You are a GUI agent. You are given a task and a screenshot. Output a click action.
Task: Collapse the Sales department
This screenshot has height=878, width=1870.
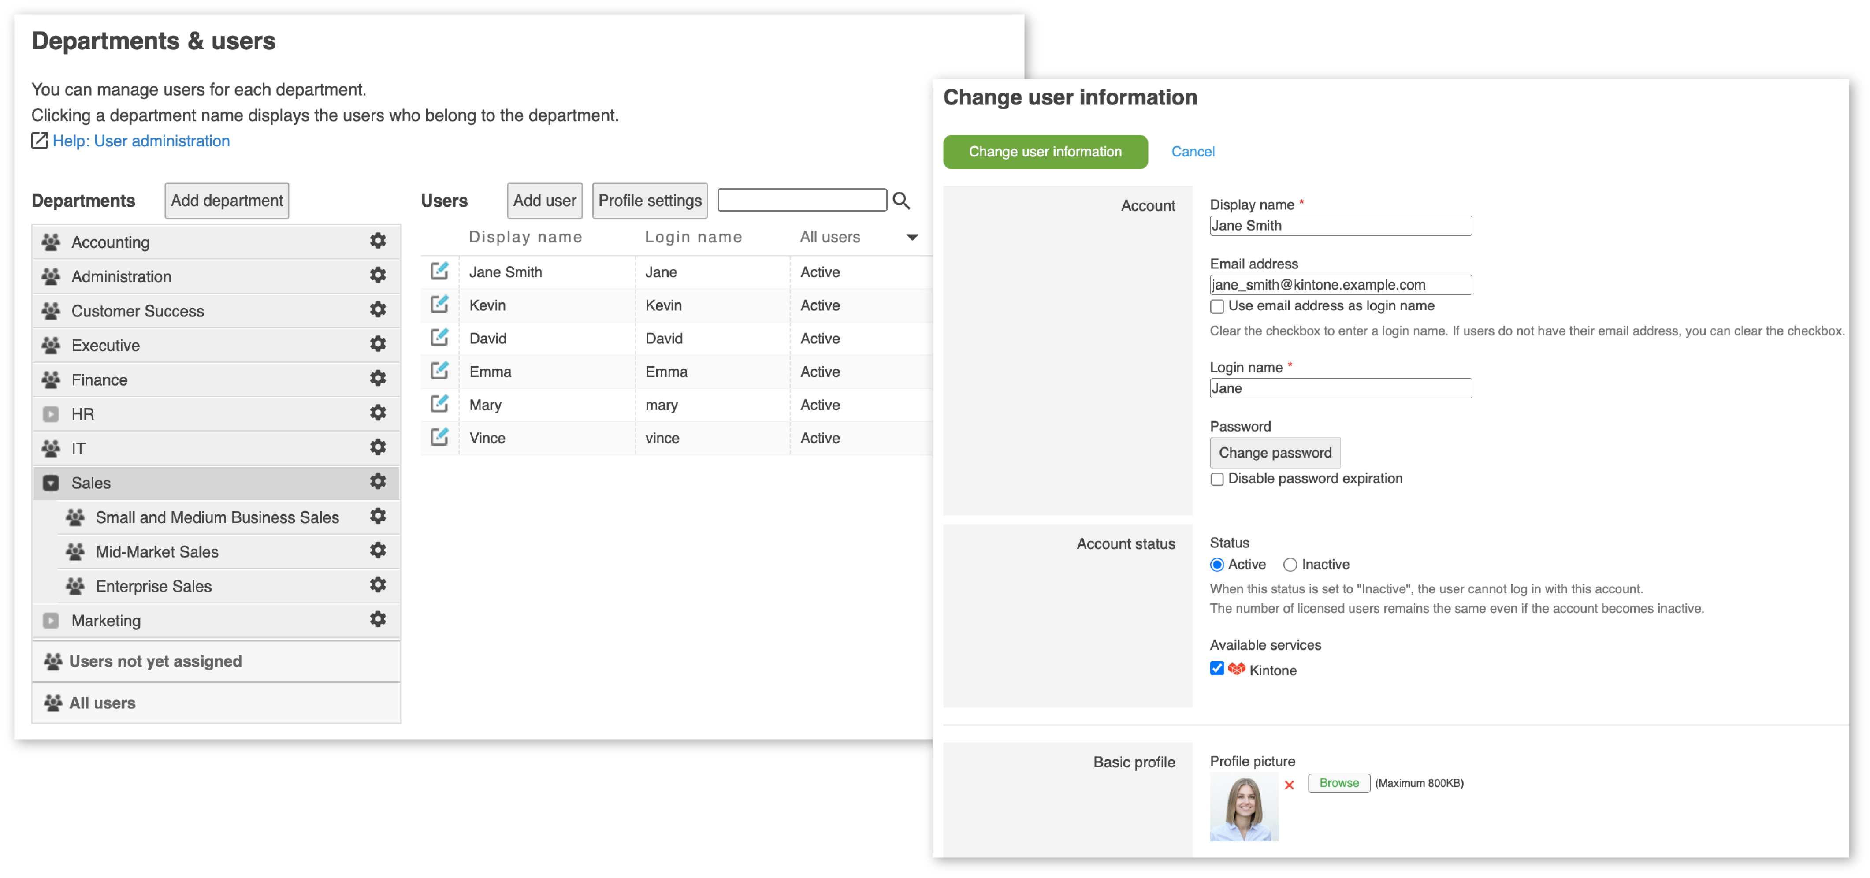tap(51, 481)
